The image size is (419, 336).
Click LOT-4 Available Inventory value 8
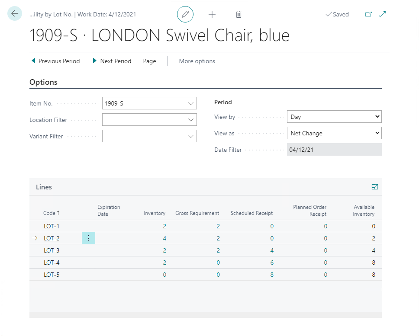click(373, 262)
